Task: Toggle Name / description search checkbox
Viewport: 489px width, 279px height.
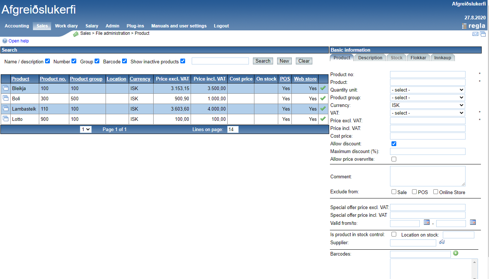Action: click(x=47, y=61)
